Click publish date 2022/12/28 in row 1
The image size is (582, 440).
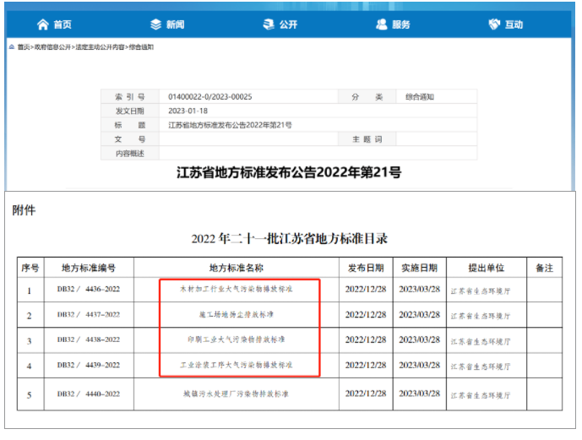366,290
